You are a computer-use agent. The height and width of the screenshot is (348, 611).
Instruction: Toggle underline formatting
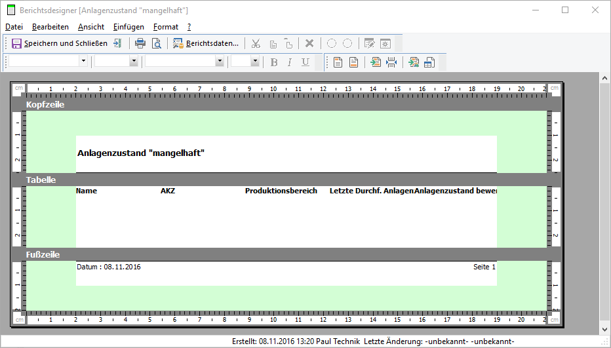coord(305,62)
